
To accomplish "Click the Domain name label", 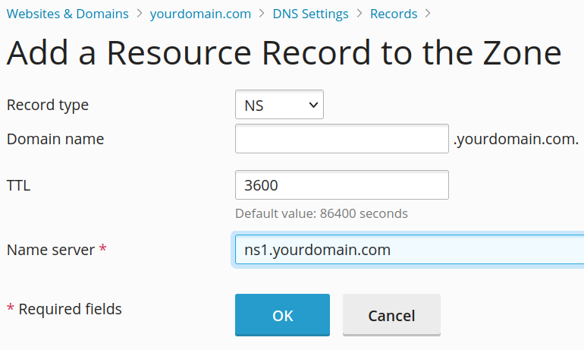I will [x=55, y=139].
